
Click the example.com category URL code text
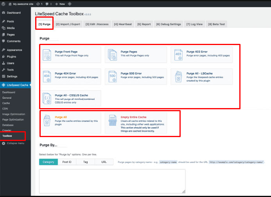(x=236, y=162)
